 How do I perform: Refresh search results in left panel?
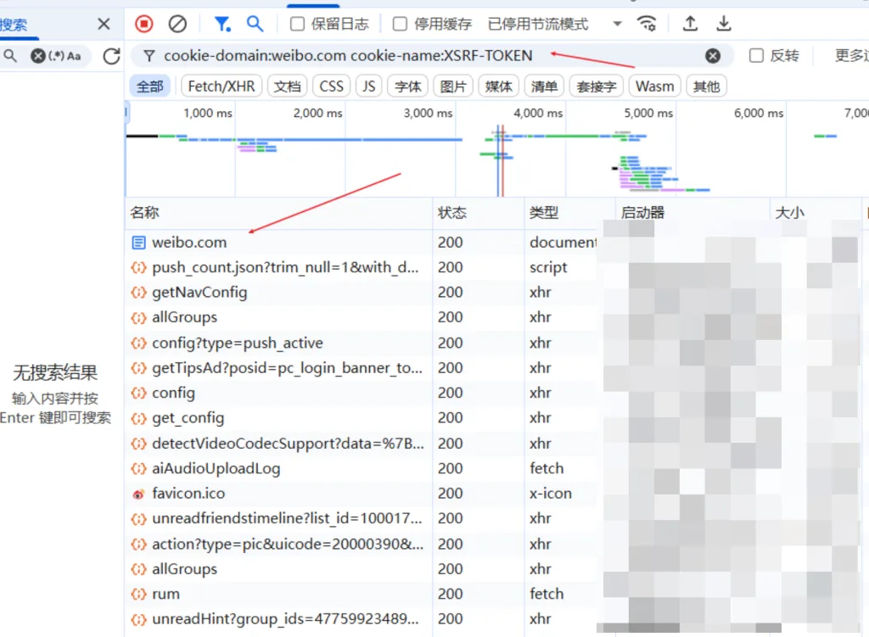(x=111, y=56)
